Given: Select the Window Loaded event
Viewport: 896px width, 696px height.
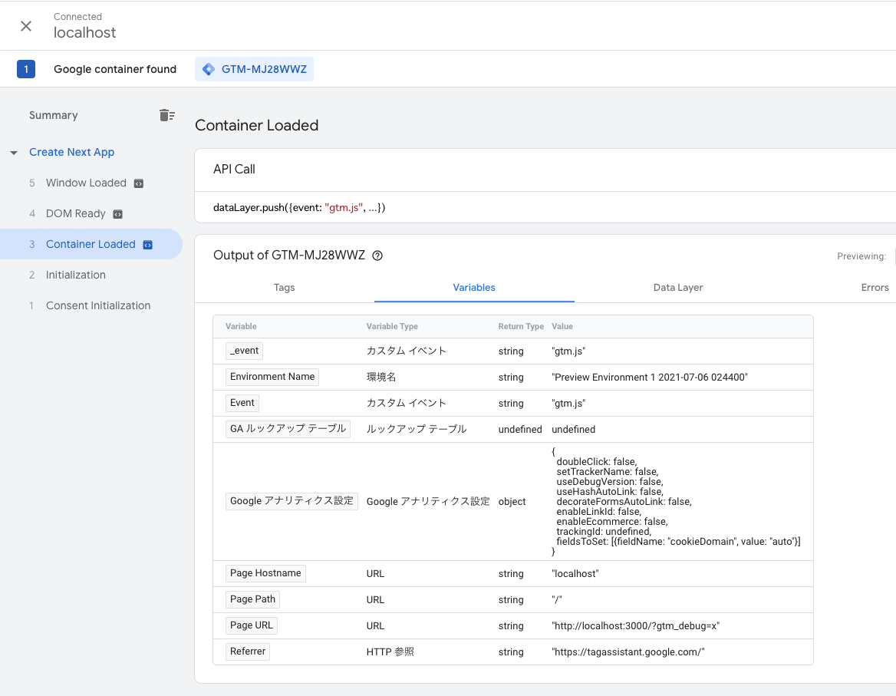Looking at the screenshot, I should coord(86,183).
